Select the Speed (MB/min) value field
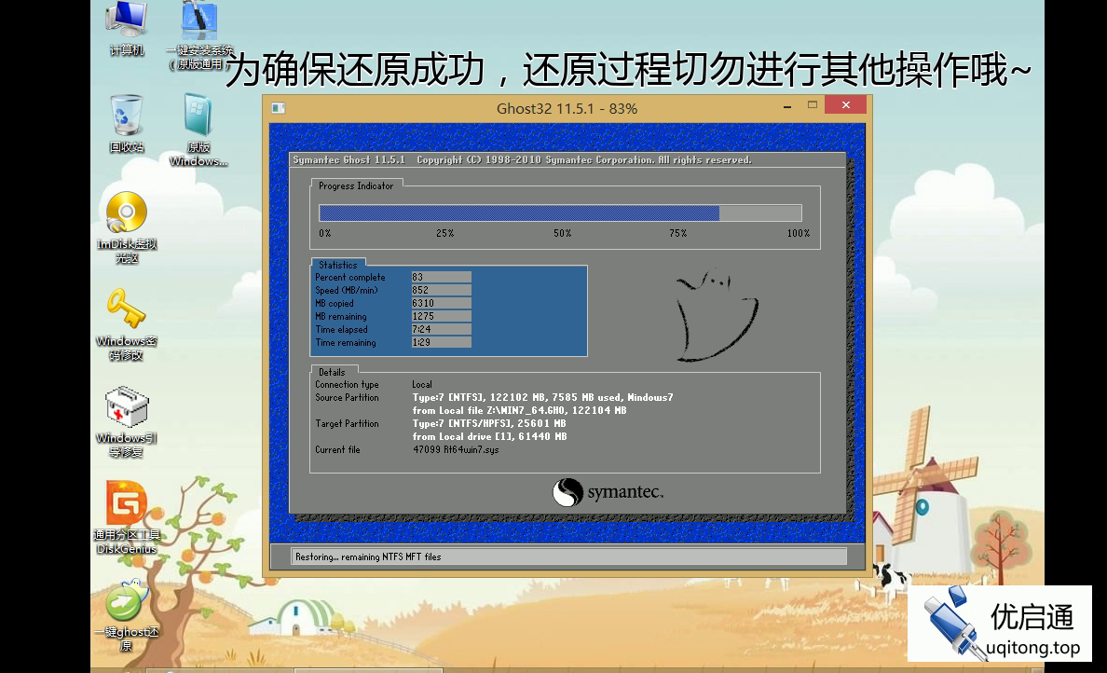The image size is (1107, 673). tap(441, 290)
